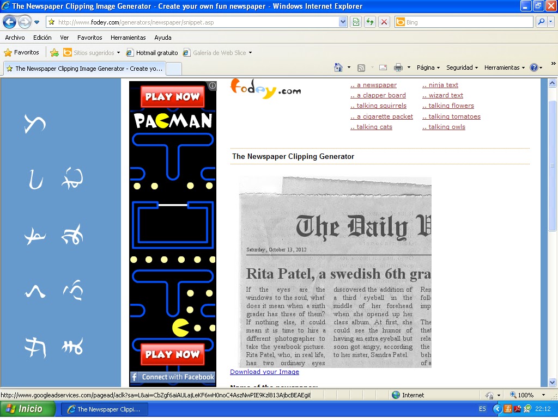Image resolution: width=558 pixels, height=418 pixels.
Task: Open the 'talking squirrels' link
Action: (378, 106)
